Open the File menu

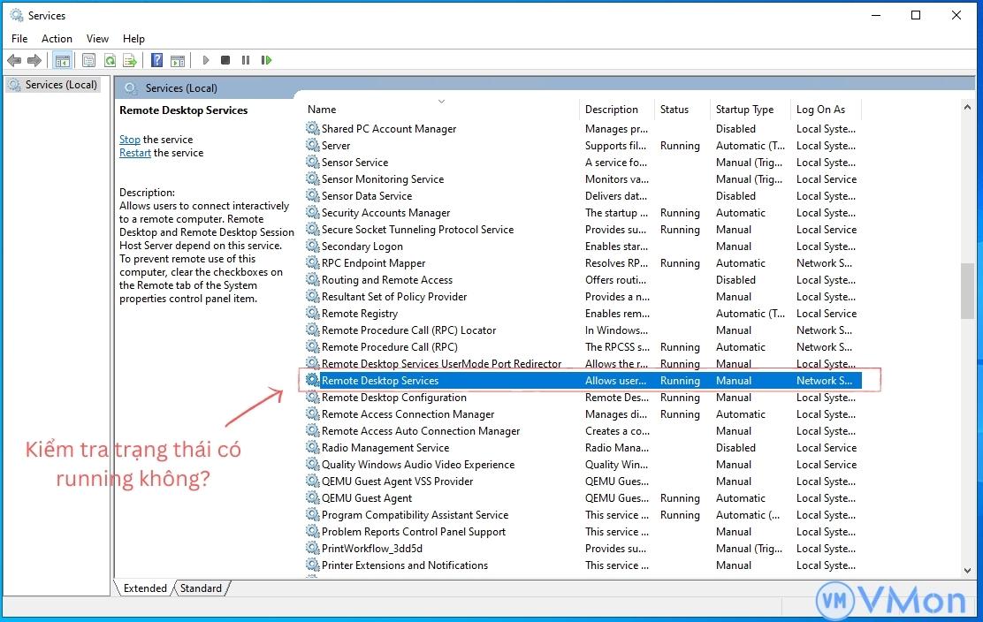(19, 38)
